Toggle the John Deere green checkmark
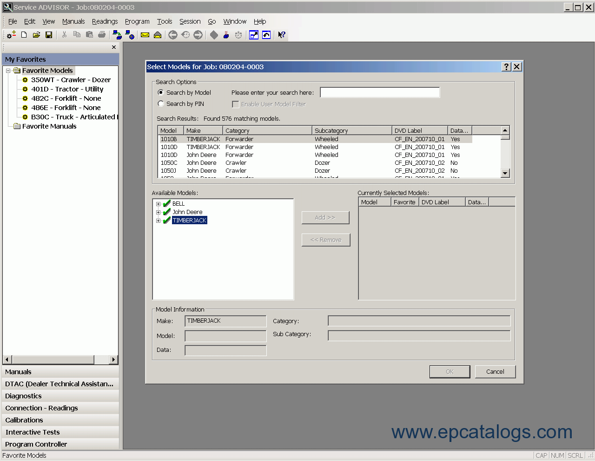Screen dimensions: 595x461 coord(167,212)
